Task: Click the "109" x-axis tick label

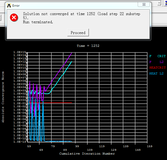Action: pyautogui.click(x=90, y=150)
